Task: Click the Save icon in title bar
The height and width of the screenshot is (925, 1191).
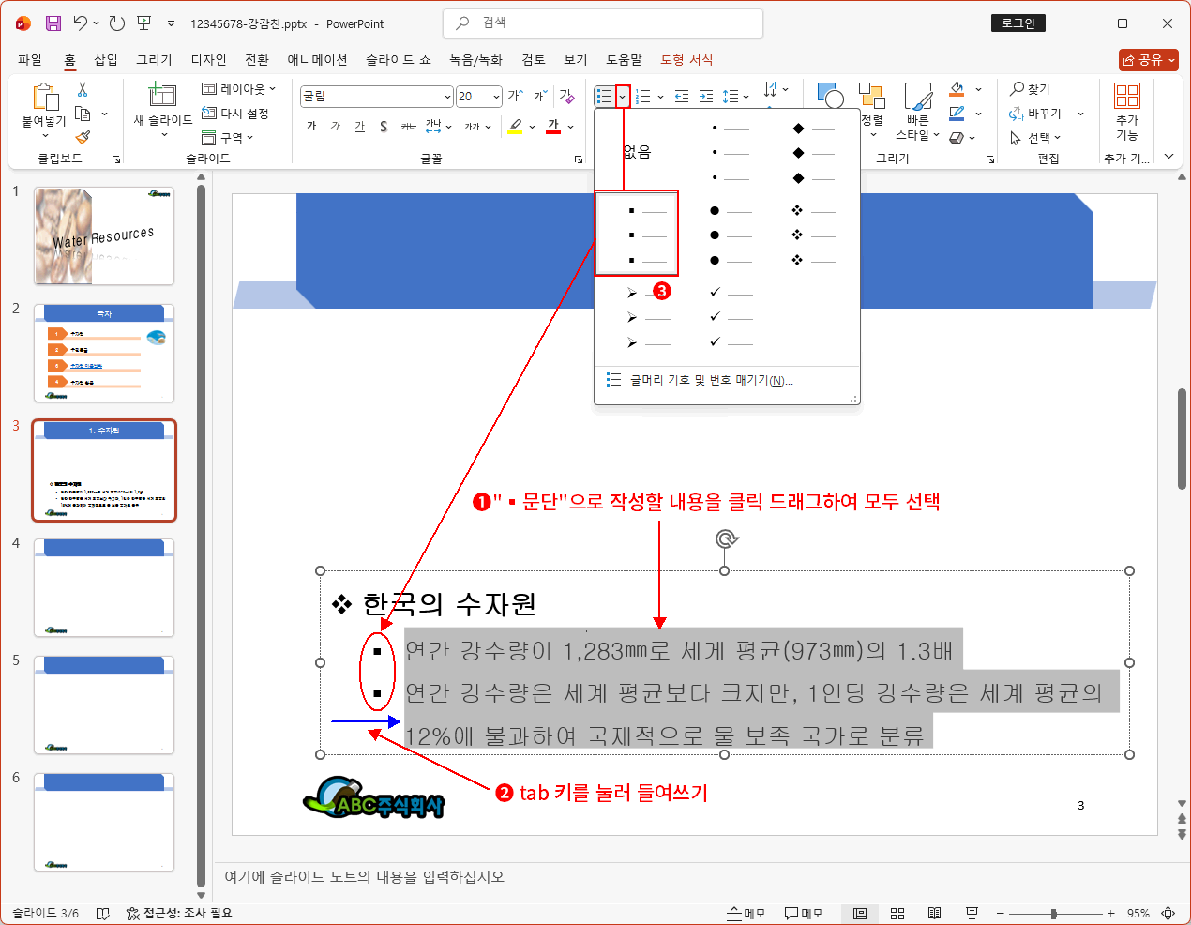Action: click(x=53, y=23)
